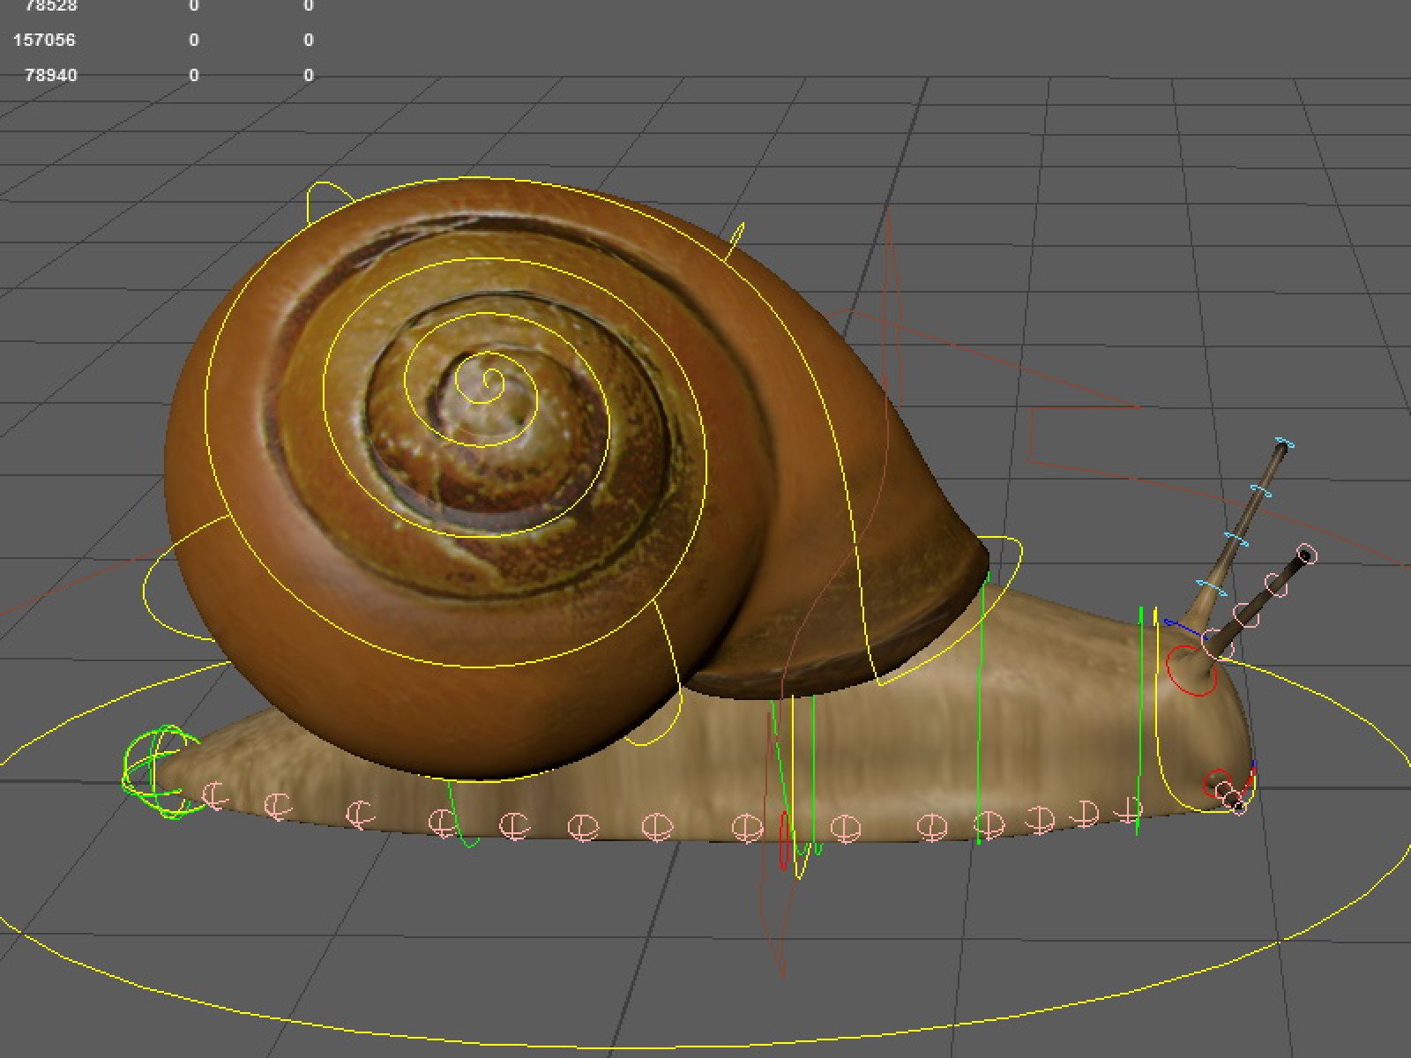Select the red circle at eye stalk base
Image resolution: width=1411 pixels, height=1058 pixels.
click(x=1191, y=671)
